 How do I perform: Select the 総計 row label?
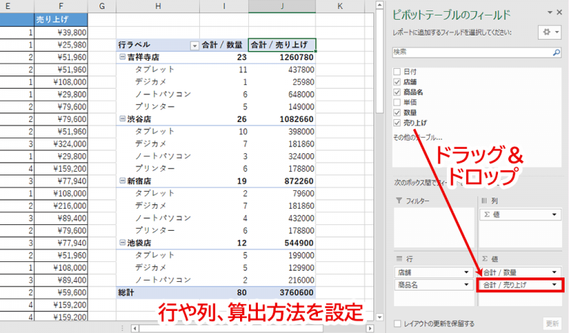(x=158, y=292)
